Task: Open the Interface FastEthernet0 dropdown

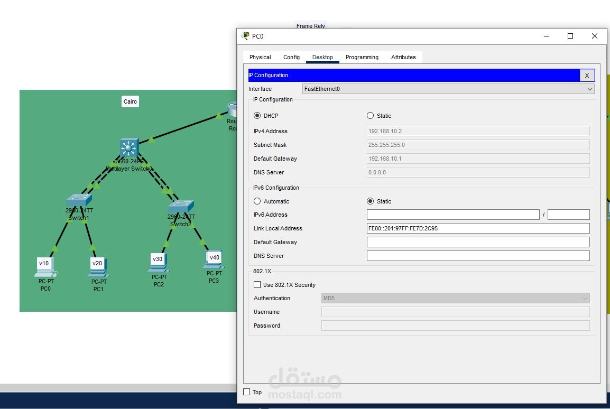Action: (x=448, y=89)
